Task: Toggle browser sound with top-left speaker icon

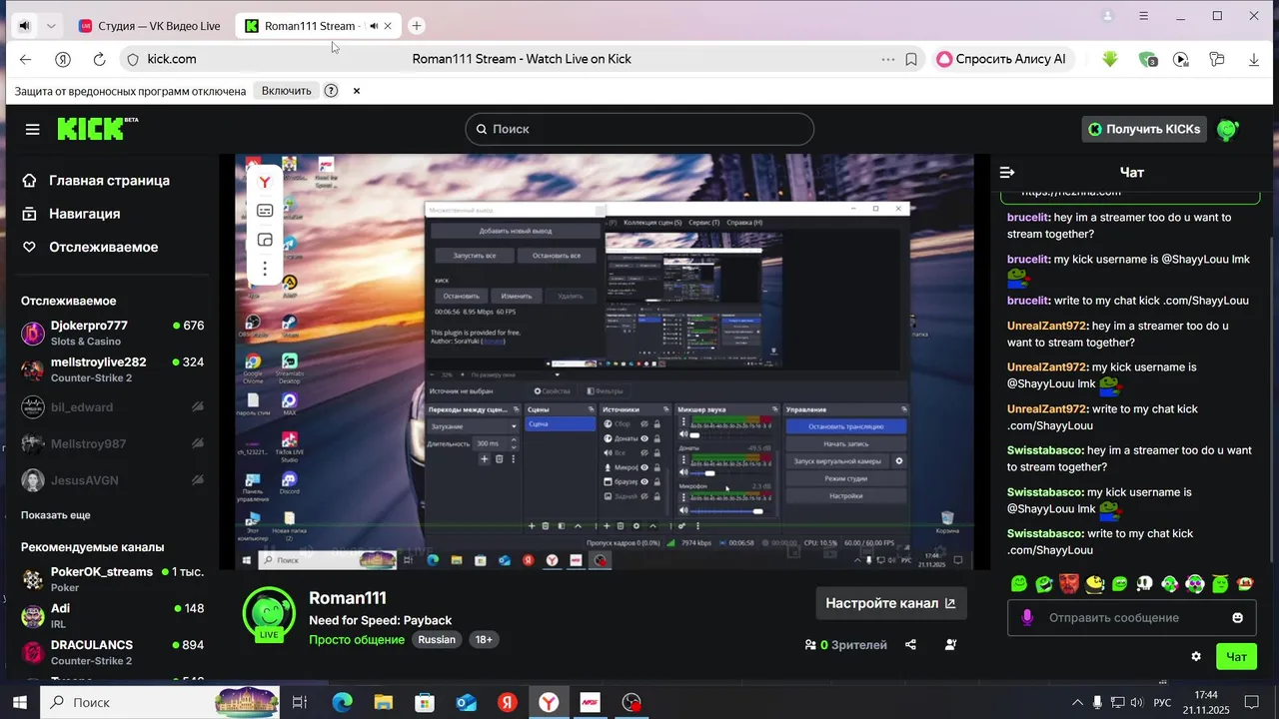Action: coord(24,26)
